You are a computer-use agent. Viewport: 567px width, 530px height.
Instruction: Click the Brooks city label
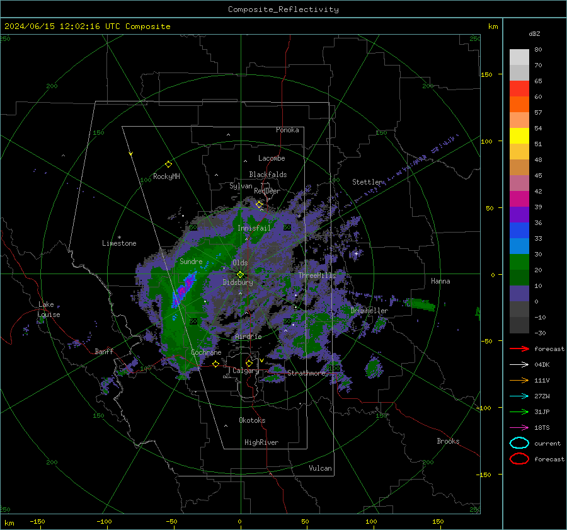click(x=448, y=441)
